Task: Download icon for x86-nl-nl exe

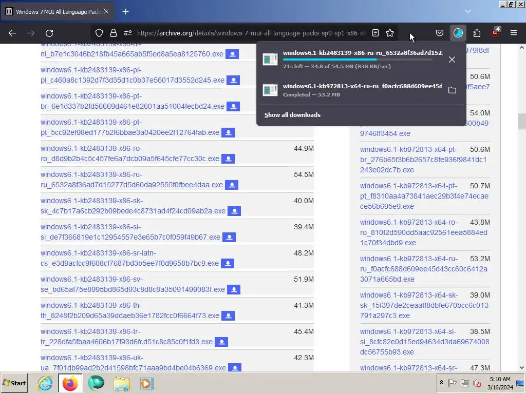Action: tap(232, 54)
